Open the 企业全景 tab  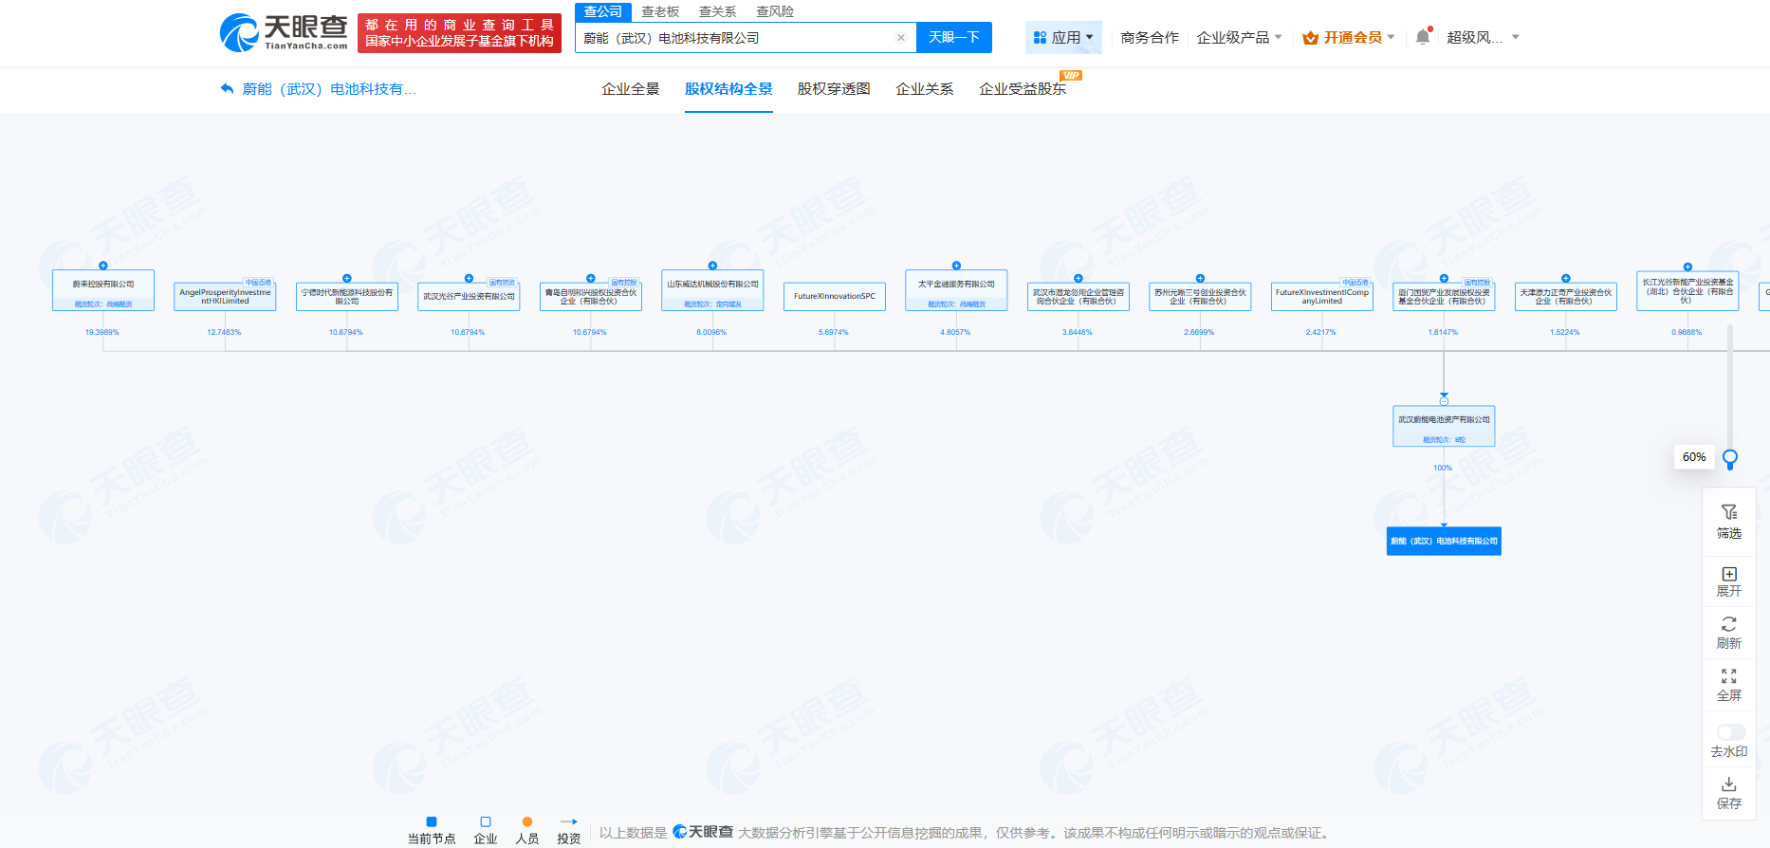point(631,89)
